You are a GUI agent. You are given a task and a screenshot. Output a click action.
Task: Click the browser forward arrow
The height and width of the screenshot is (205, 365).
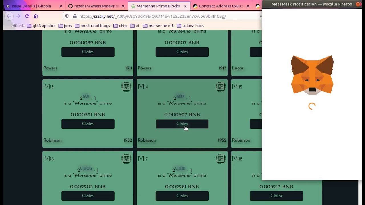[x=18, y=16]
